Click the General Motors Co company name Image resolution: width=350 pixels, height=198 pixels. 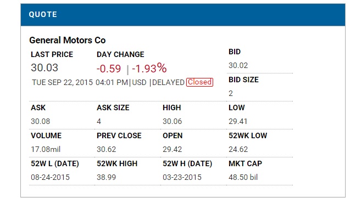click(68, 40)
